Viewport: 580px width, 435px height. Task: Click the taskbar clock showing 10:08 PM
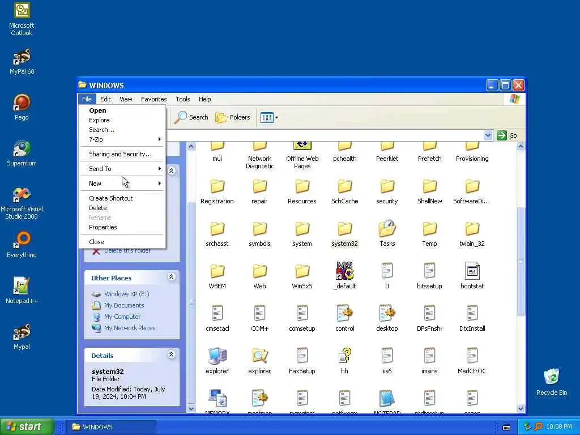[x=559, y=427]
